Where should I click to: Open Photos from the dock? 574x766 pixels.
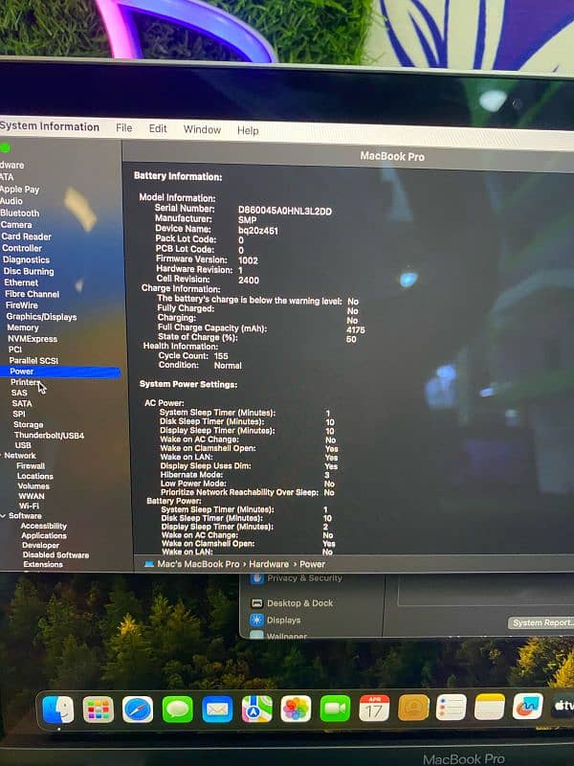pyautogui.click(x=296, y=709)
